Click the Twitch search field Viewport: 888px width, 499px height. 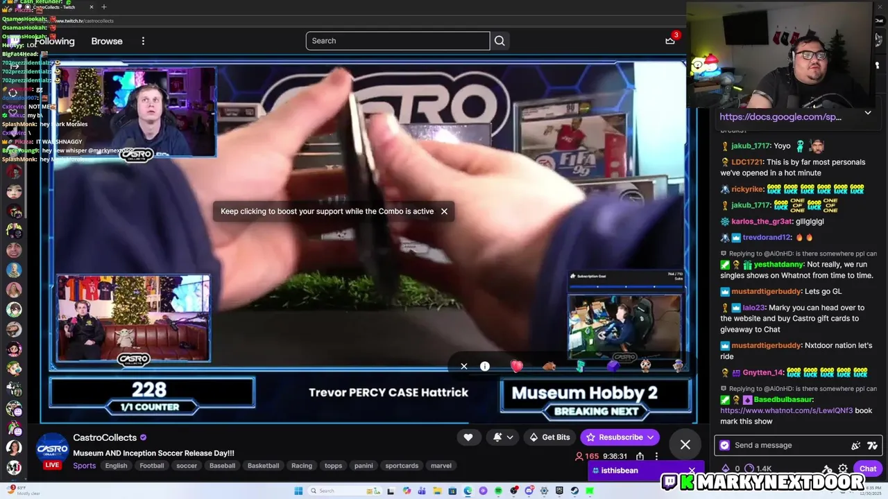tap(398, 41)
